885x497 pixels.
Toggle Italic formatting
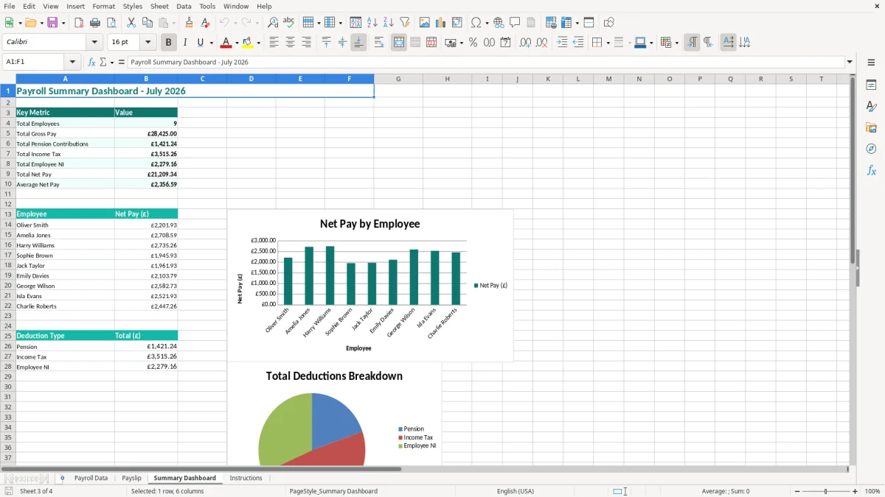coord(185,43)
